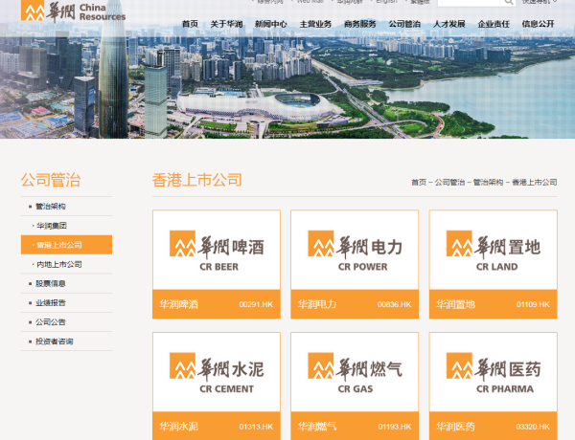
Task: Open the 关于华润 menu item
Action: point(226,24)
